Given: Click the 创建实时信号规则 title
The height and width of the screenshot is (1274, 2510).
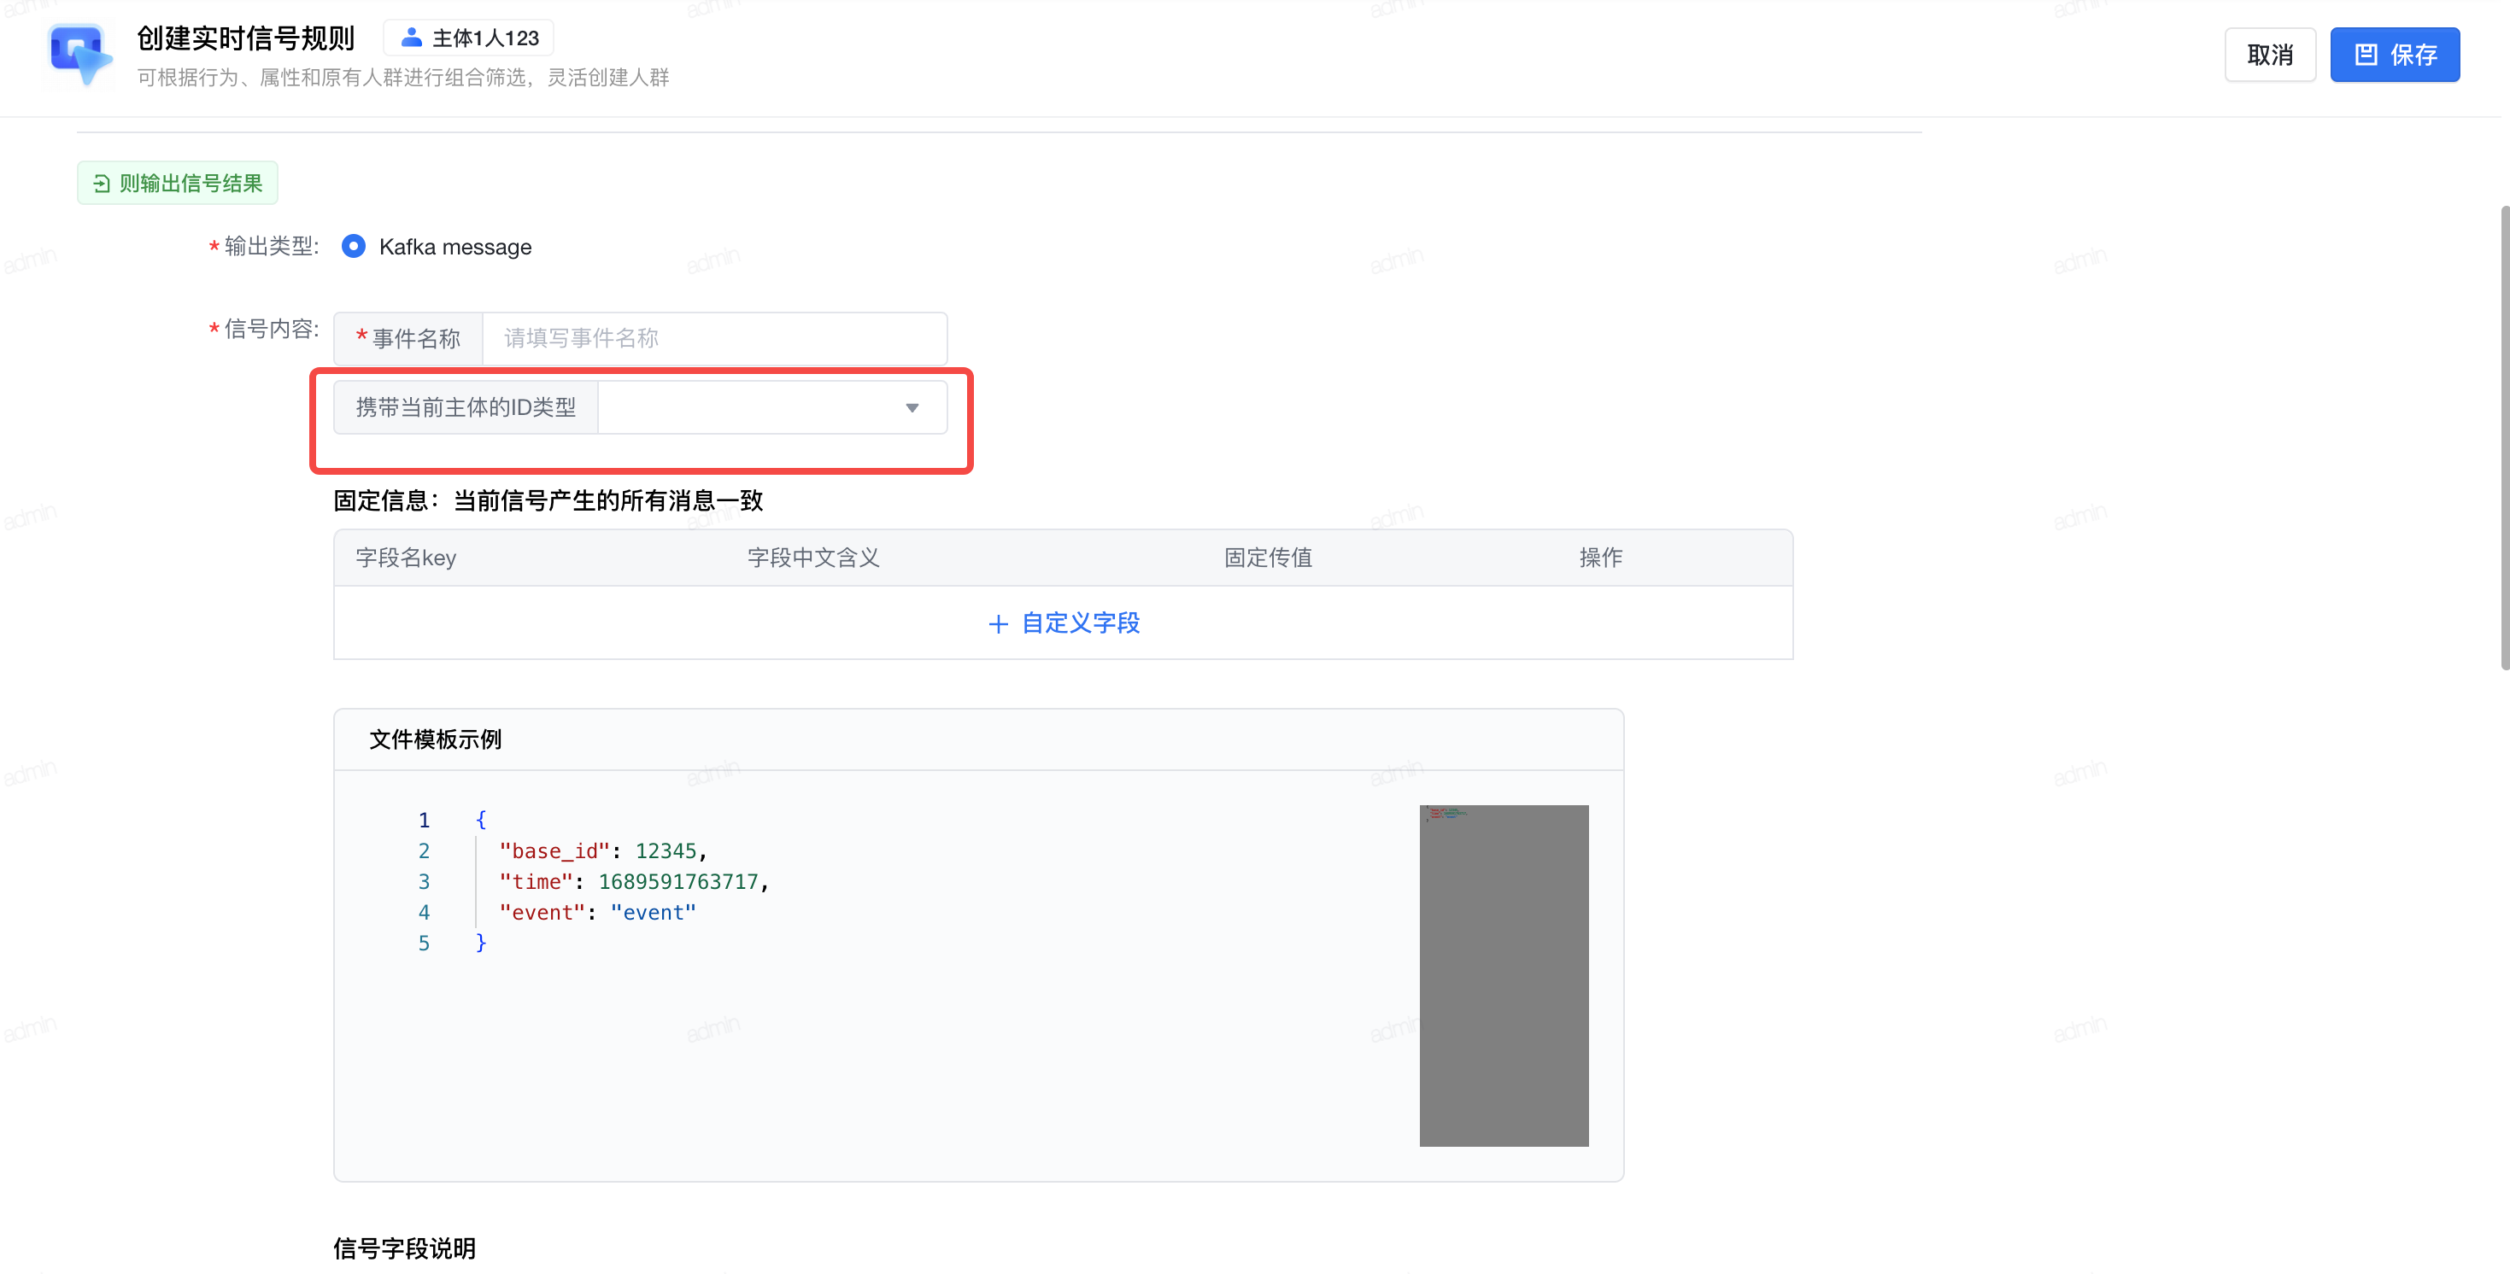Looking at the screenshot, I should (x=245, y=38).
